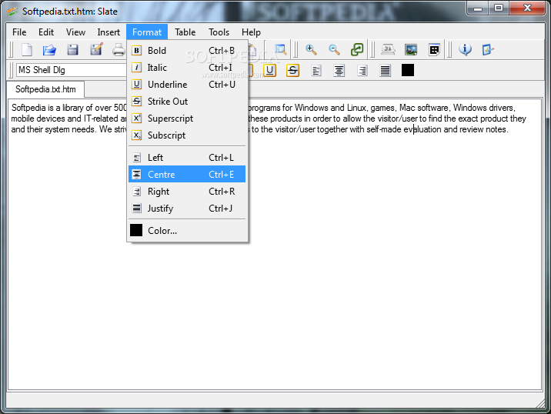Open a file using the folder icon
The width and height of the screenshot is (551, 414).
[x=49, y=50]
